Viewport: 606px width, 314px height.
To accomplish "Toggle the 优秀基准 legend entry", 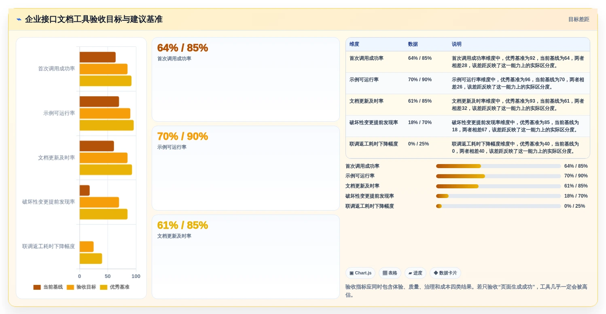I will 114,287.
